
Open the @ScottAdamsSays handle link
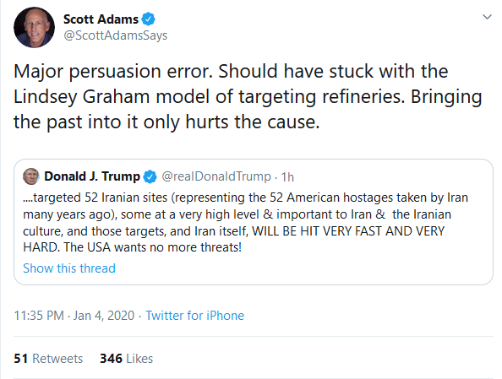point(115,35)
